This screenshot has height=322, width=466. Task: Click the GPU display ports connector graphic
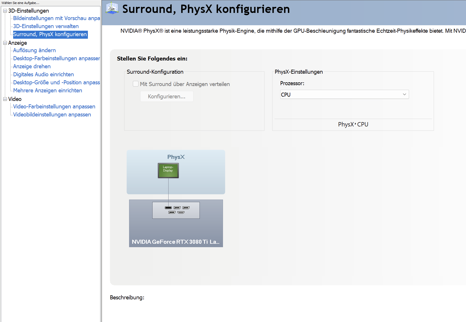tap(176, 210)
